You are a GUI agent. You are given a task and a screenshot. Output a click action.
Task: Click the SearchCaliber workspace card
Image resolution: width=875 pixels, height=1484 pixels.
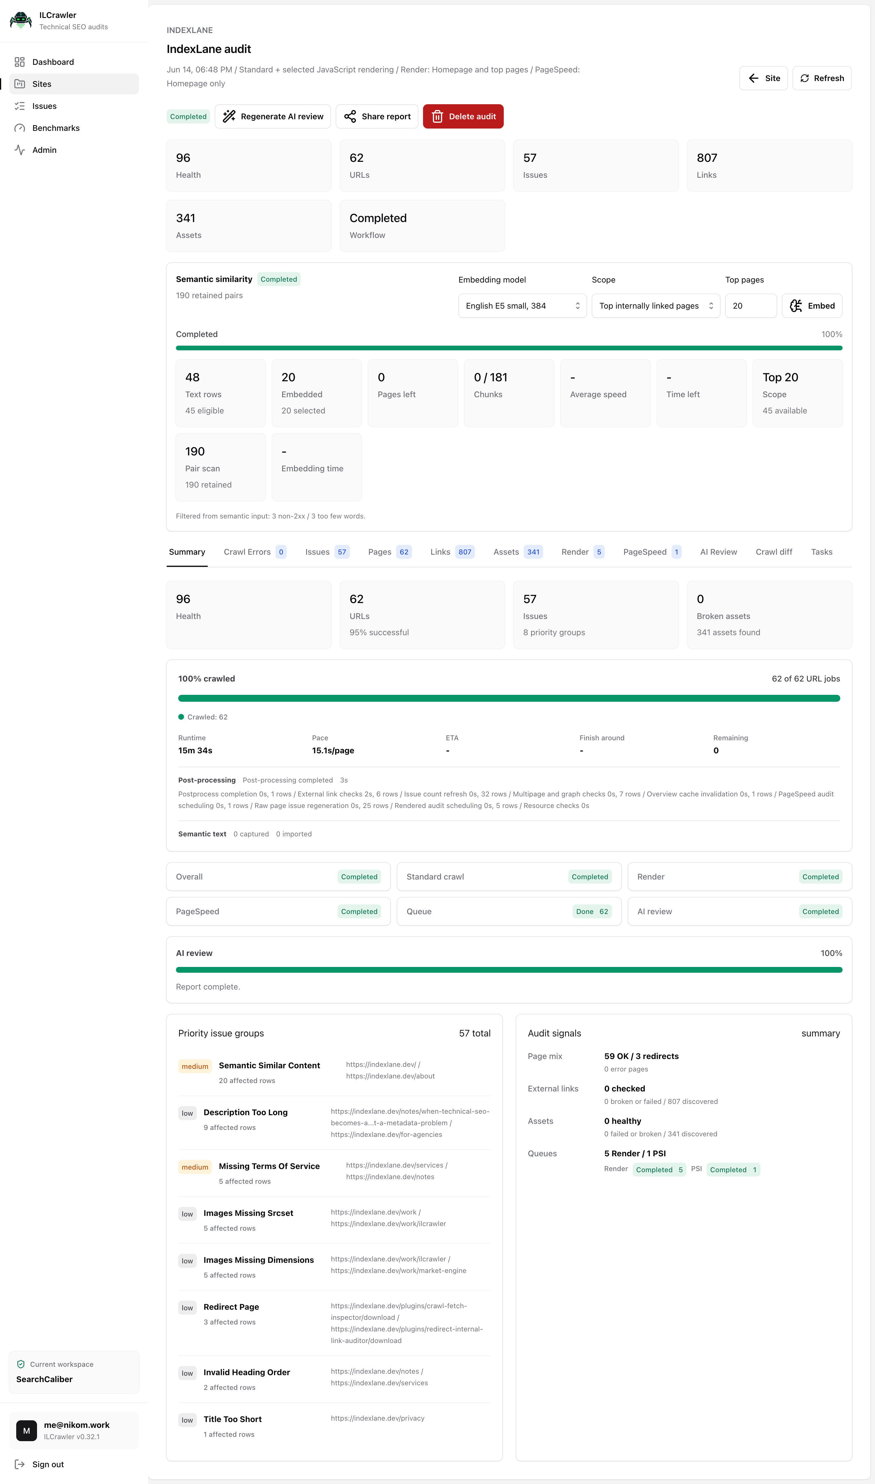point(74,1372)
